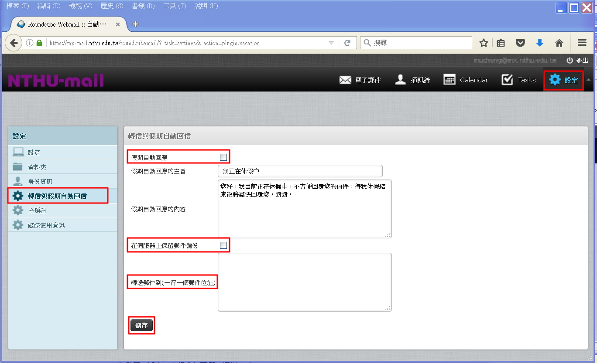
Task: Open the Firefox hamburger menu
Action: 582,43
